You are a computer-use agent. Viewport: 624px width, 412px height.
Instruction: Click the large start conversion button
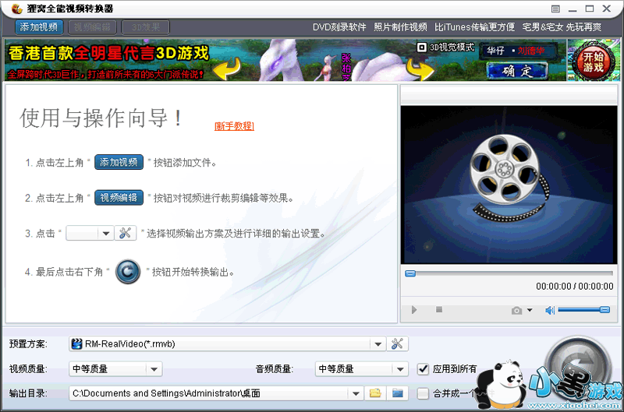(577, 368)
